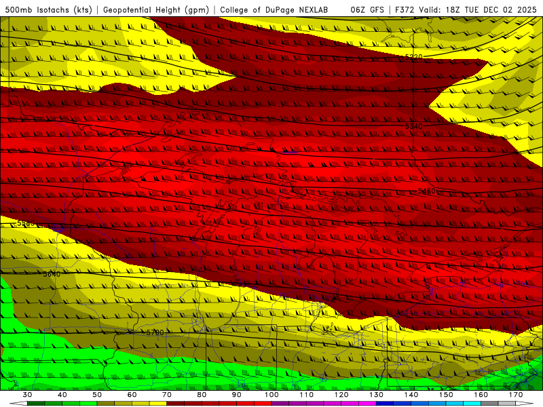Screen dimensions: 543x407
Task: Select the 'Geopotential Height (gpm)' header label
Action: (x=156, y=10)
